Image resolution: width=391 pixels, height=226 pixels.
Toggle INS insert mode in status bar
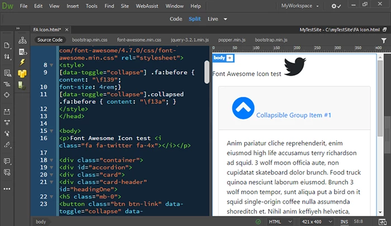tap(344, 222)
